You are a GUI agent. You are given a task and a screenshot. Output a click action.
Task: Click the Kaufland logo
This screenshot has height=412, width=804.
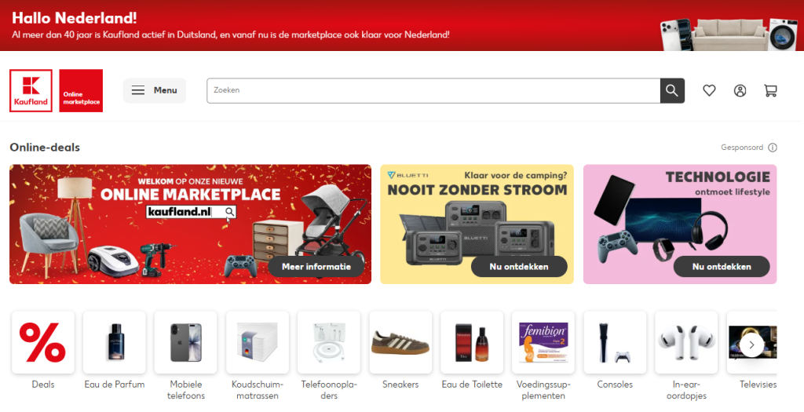click(x=31, y=91)
